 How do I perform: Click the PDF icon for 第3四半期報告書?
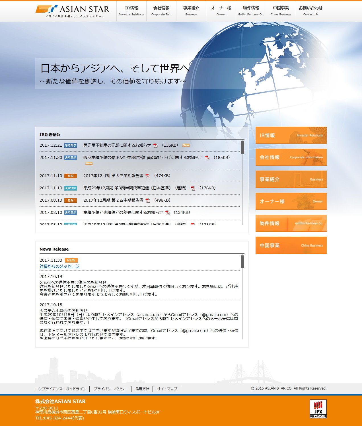coord(148,176)
